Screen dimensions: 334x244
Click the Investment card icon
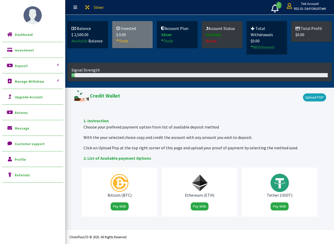(10, 50)
